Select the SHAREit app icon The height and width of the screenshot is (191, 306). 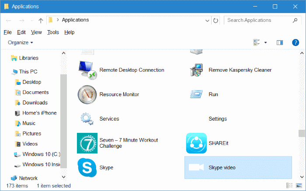pos(196,143)
